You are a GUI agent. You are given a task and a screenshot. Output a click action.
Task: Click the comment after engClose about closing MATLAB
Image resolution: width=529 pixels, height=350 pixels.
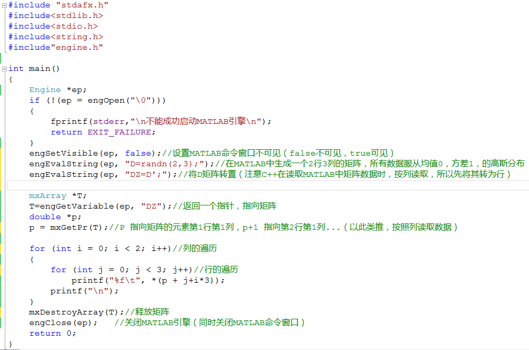(x=210, y=323)
